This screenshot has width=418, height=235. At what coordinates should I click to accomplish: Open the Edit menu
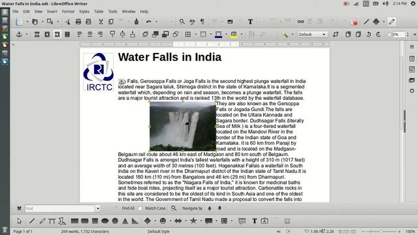pos(26,12)
